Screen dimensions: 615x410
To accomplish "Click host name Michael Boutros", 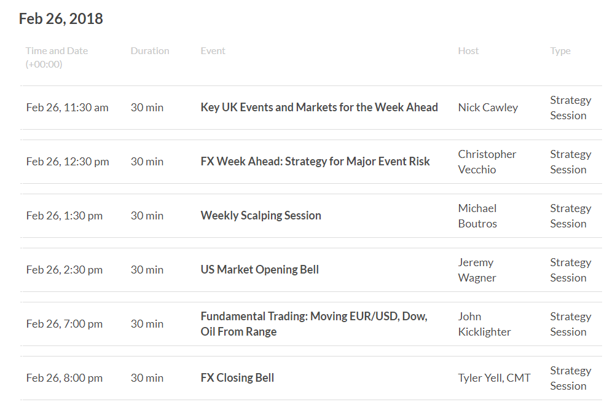I will 477,216.
